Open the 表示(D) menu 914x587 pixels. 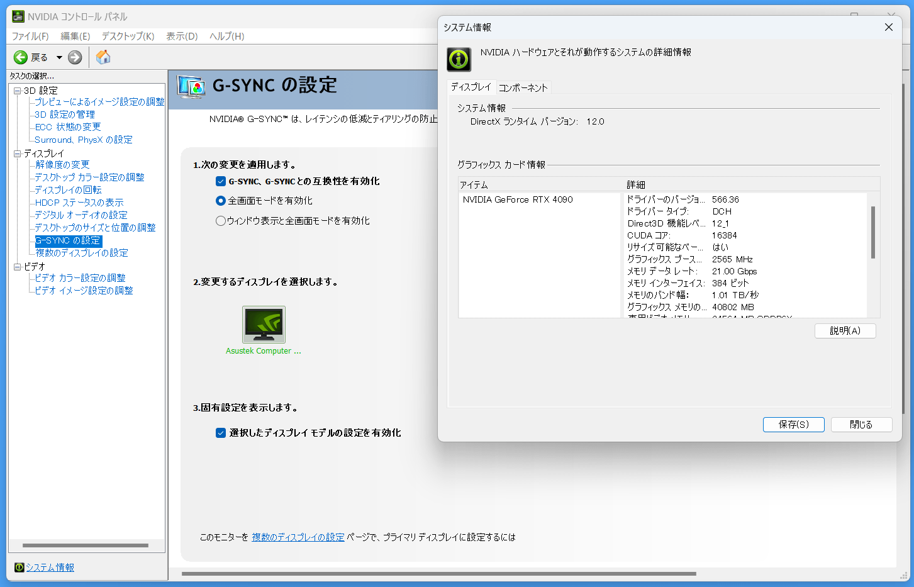[x=182, y=36]
